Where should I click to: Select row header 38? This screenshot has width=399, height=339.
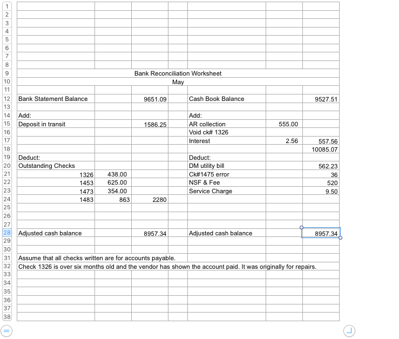pyautogui.click(x=7, y=317)
